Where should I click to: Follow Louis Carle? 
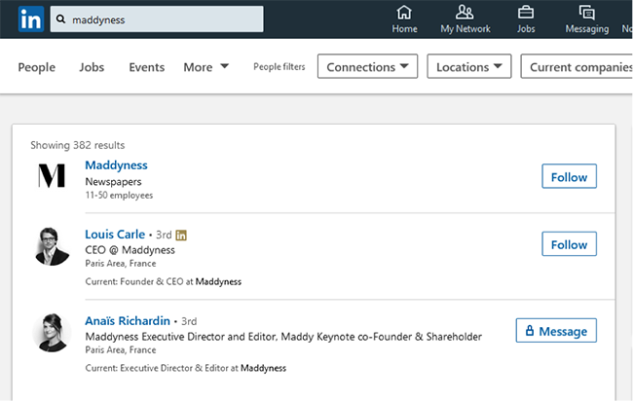[x=570, y=244]
